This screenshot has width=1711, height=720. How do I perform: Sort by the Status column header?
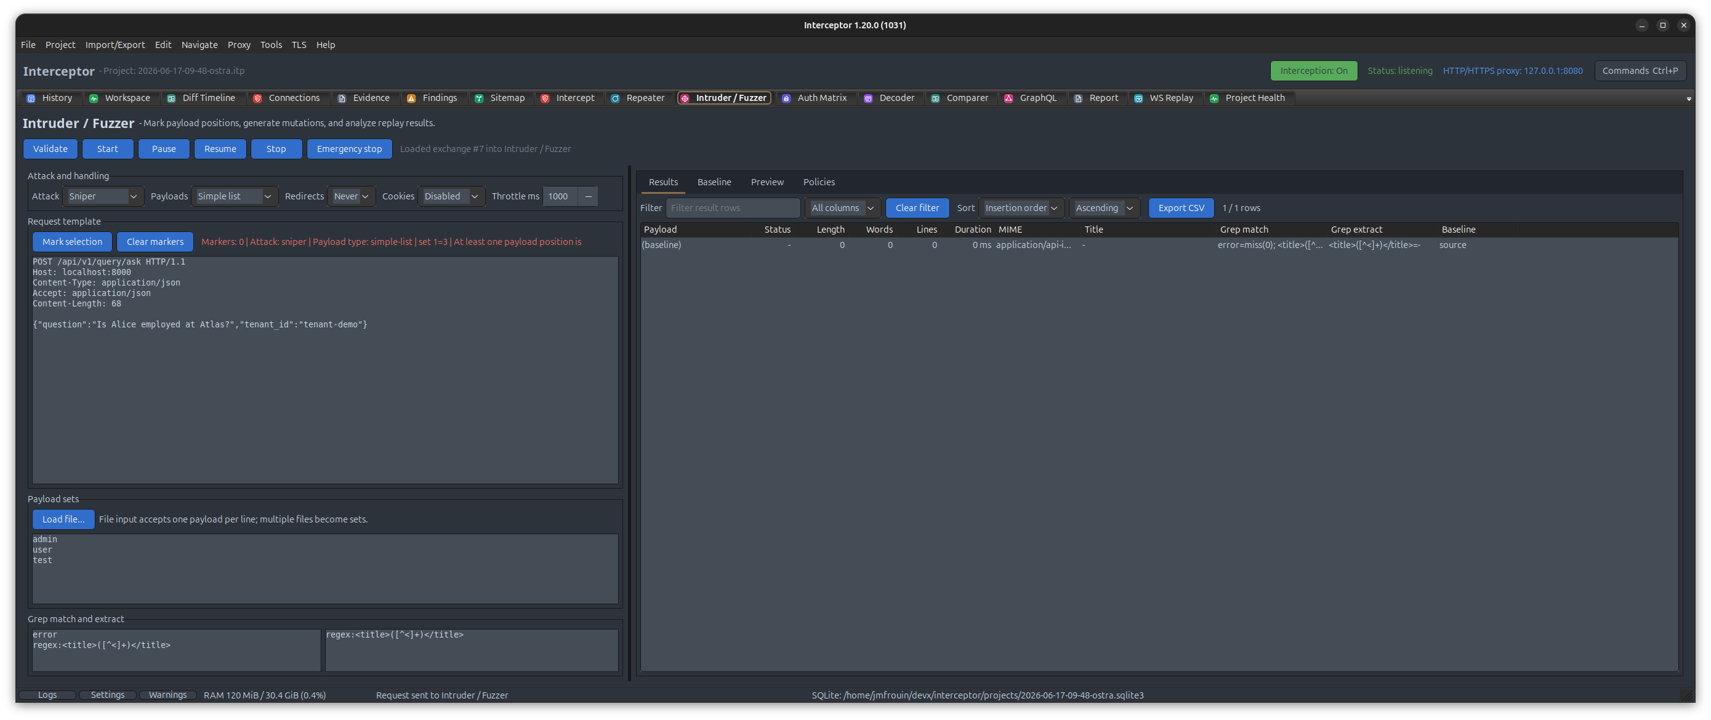click(777, 230)
